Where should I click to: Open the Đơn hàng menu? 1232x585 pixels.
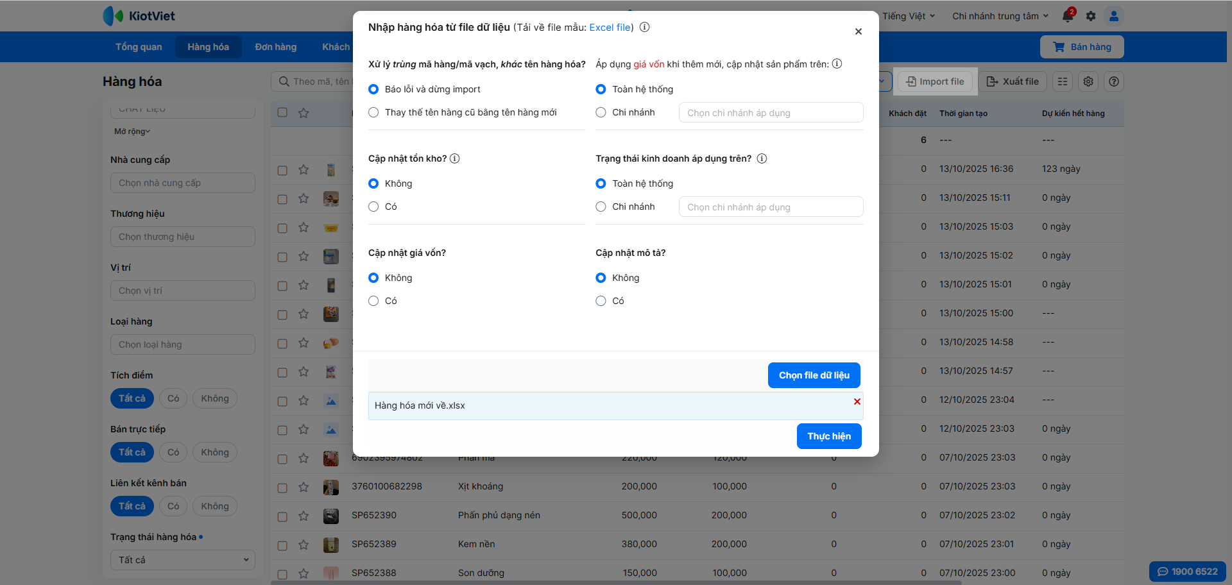276,47
